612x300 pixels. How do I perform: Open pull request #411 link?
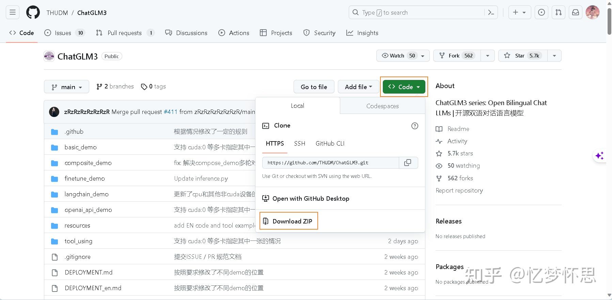tap(171, 112)
